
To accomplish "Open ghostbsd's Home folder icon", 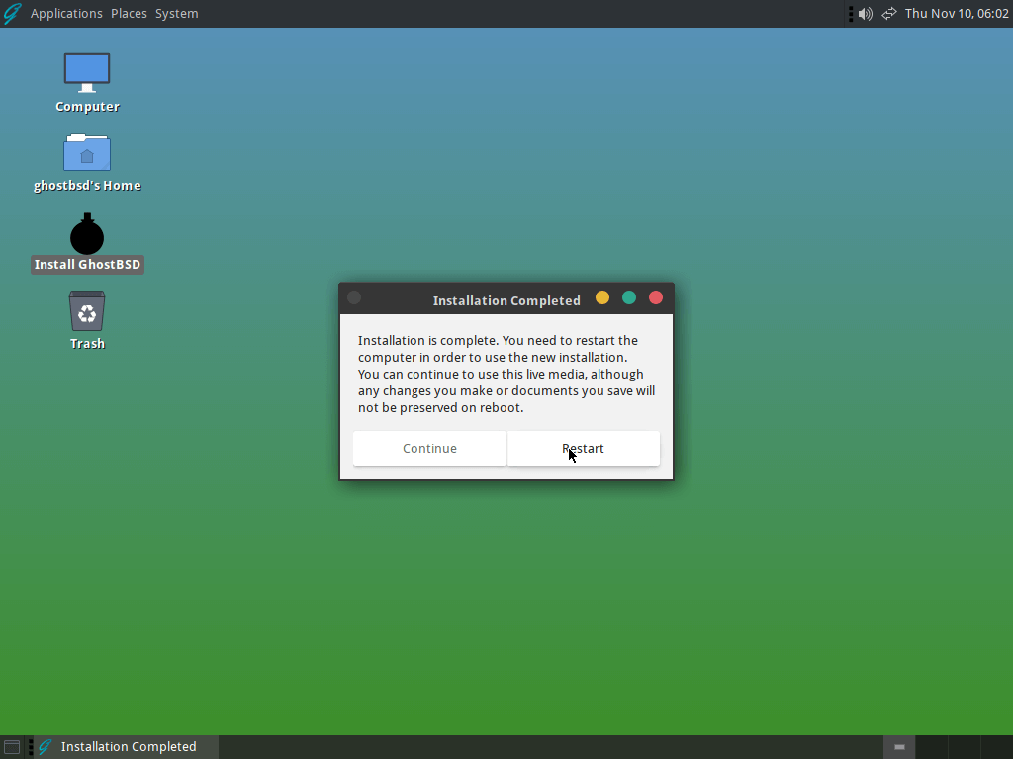I will [87, 163].
